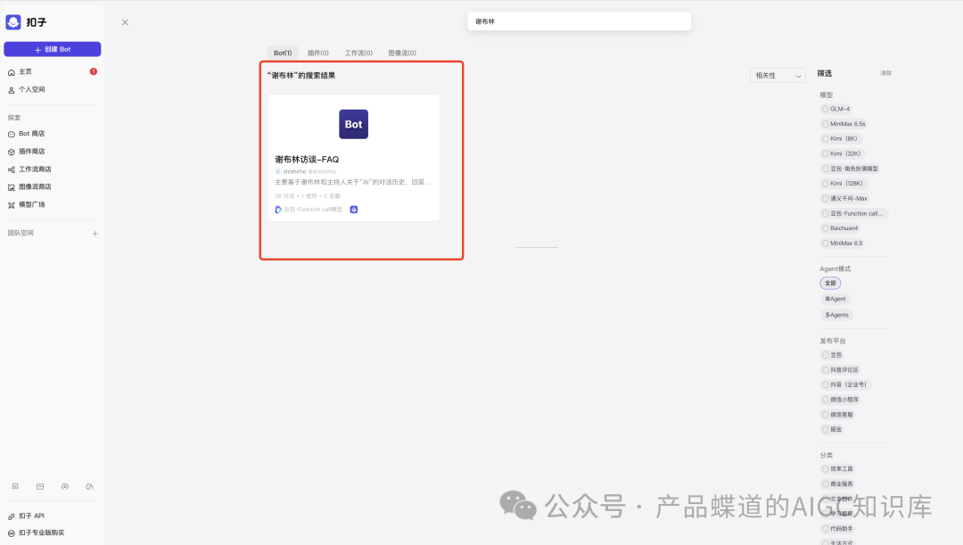963x545 pixels.
Task: Click the document icon in sidebar bottom row
Action: (15, 487)
